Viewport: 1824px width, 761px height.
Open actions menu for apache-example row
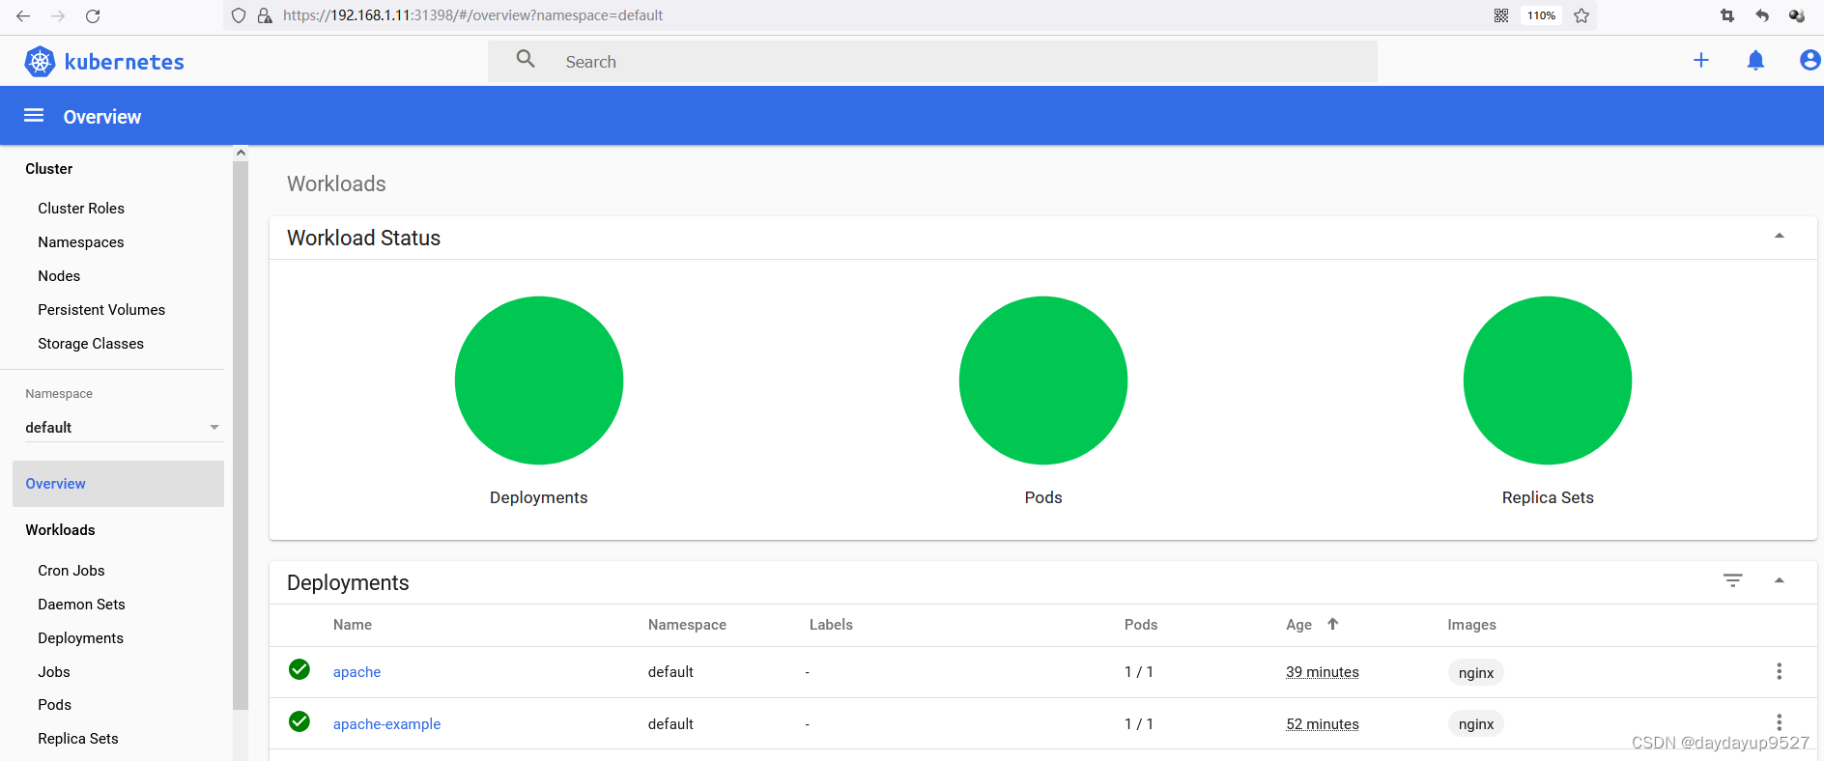pos(1779,722)
